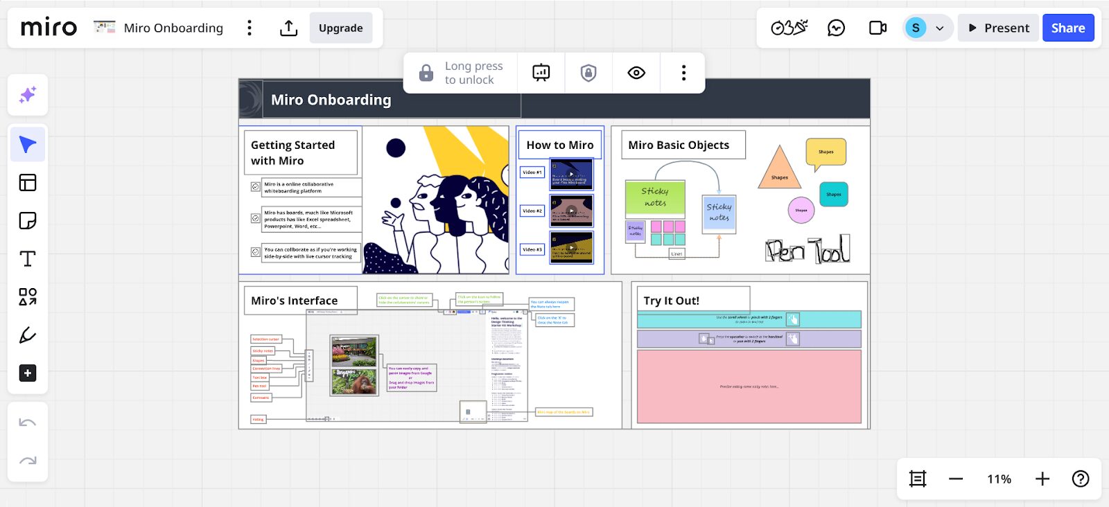Select the Text tool
Viewport: 1109px width, 507px height.
pos(28,259)
